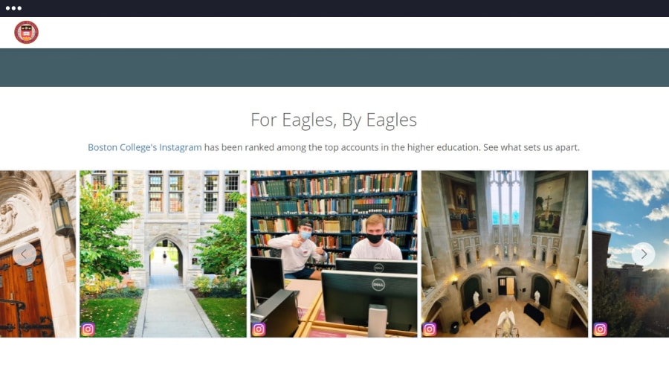Click the Boston College seal logo
Viewport: 669px width, 374px height.
click(x=27, y=33)
